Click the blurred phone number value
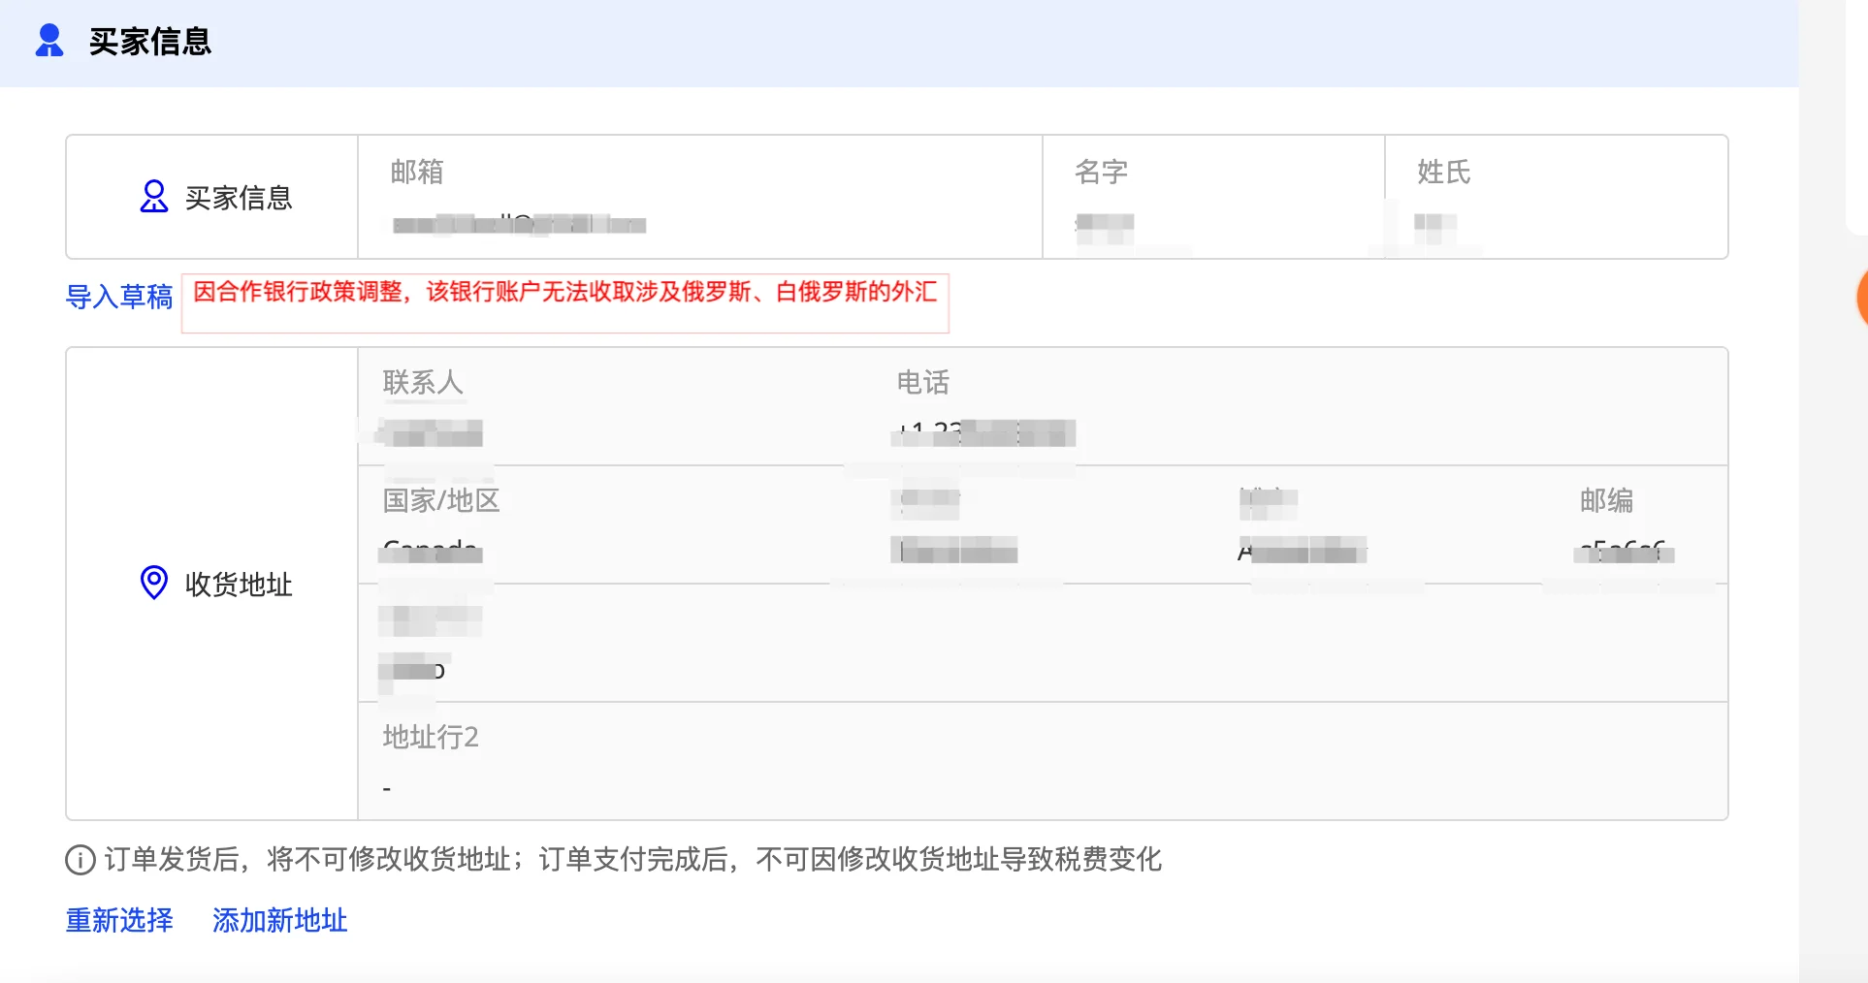Screen dimensions: 1868x983 tap(983, 432)
